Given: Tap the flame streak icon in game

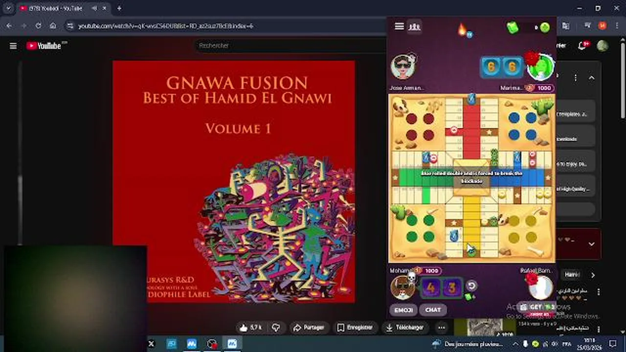Looking at the screenshot, I should click(x=463, y=29).
